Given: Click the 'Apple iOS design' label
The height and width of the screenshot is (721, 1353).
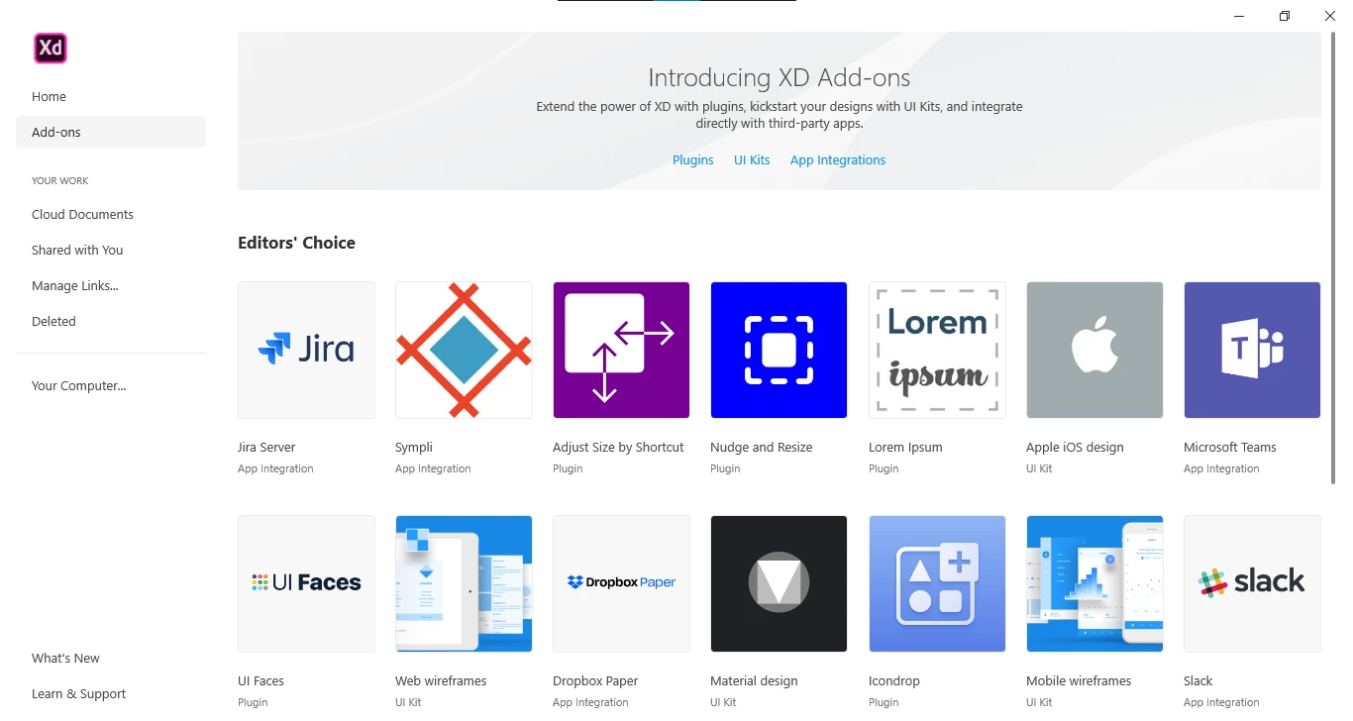Looking at the screenshot, I should coord(1075,448).
